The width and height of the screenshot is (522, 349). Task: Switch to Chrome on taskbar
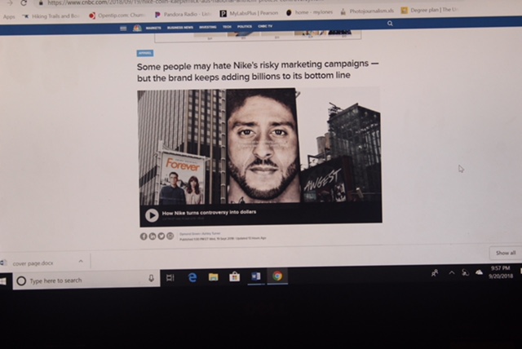277,276
